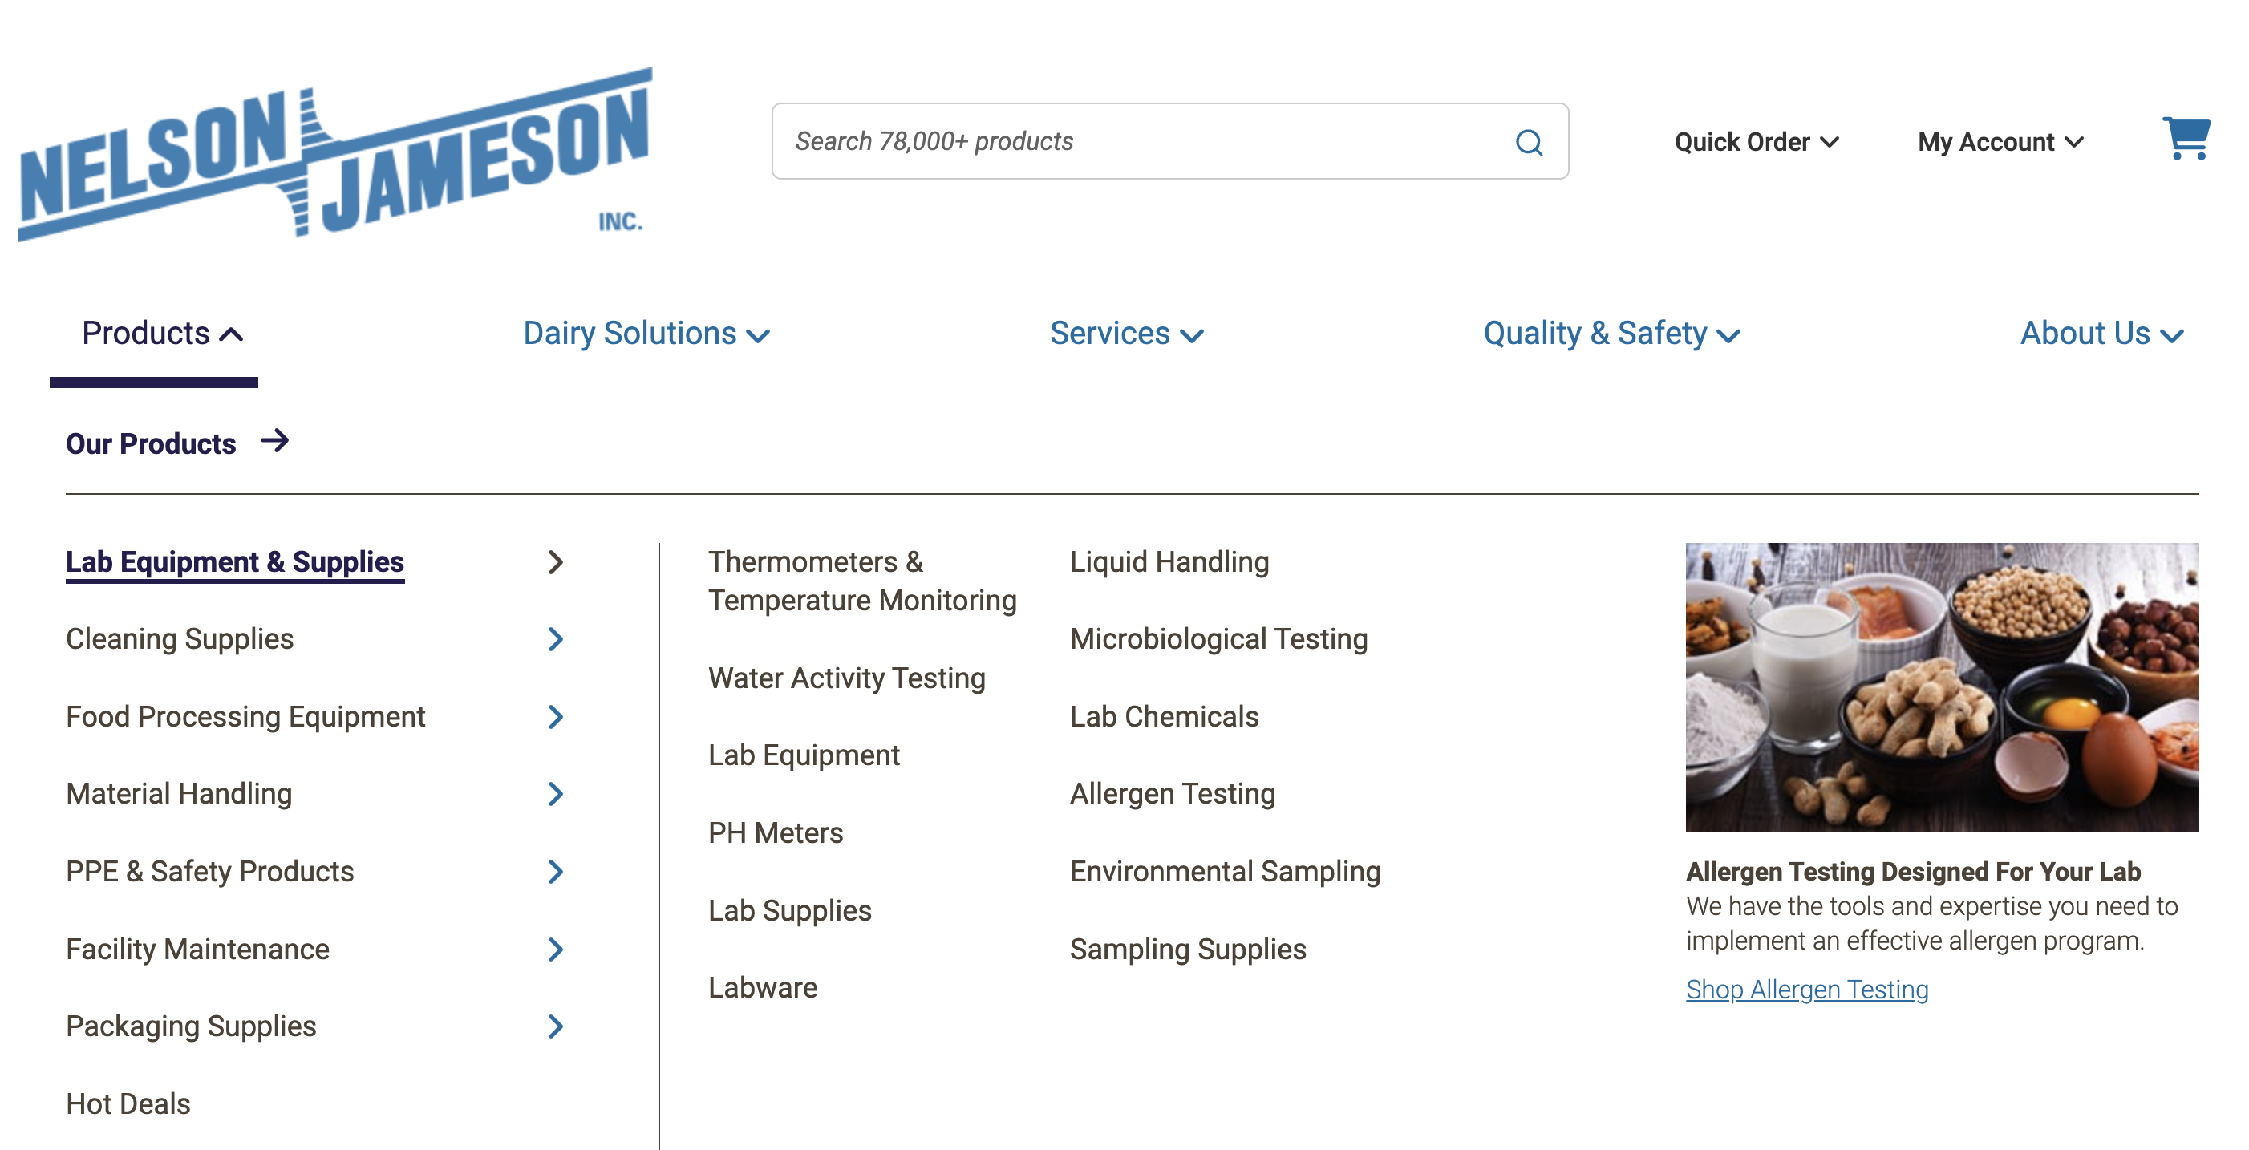The image size is (2249, 1150).
Task: Open the Quick Order dropdown
Action: [x=1756, y=141]
